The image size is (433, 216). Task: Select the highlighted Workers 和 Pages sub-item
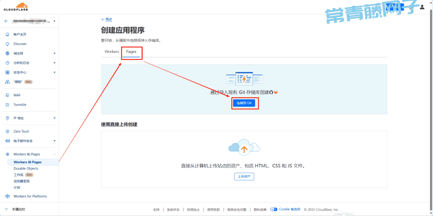(32, 162)
